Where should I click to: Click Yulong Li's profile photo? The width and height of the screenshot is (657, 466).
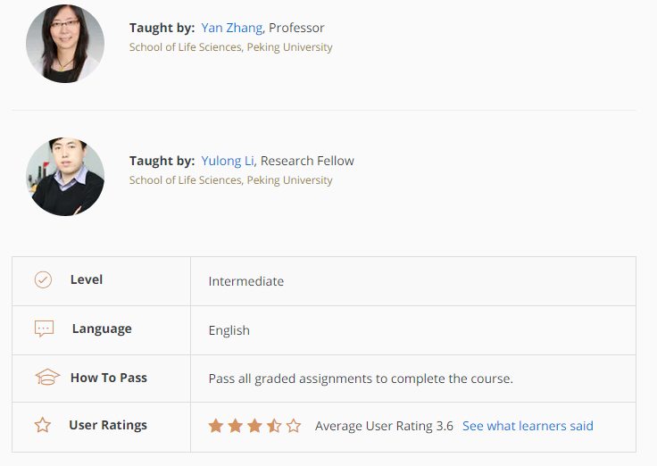pos(65,177)
